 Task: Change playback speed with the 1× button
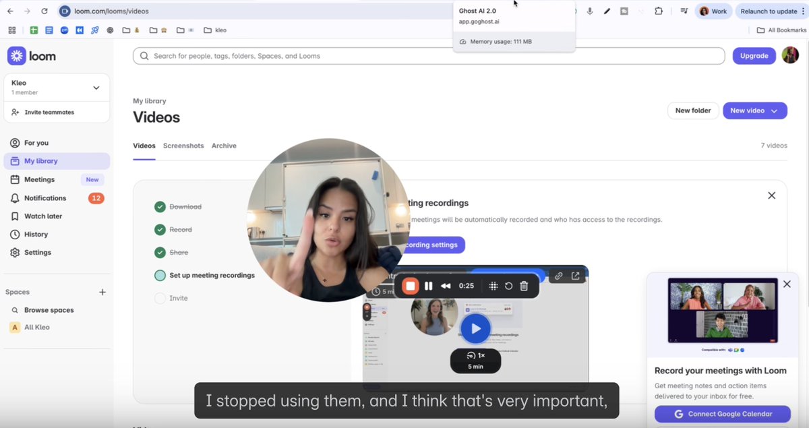point(475,355)
